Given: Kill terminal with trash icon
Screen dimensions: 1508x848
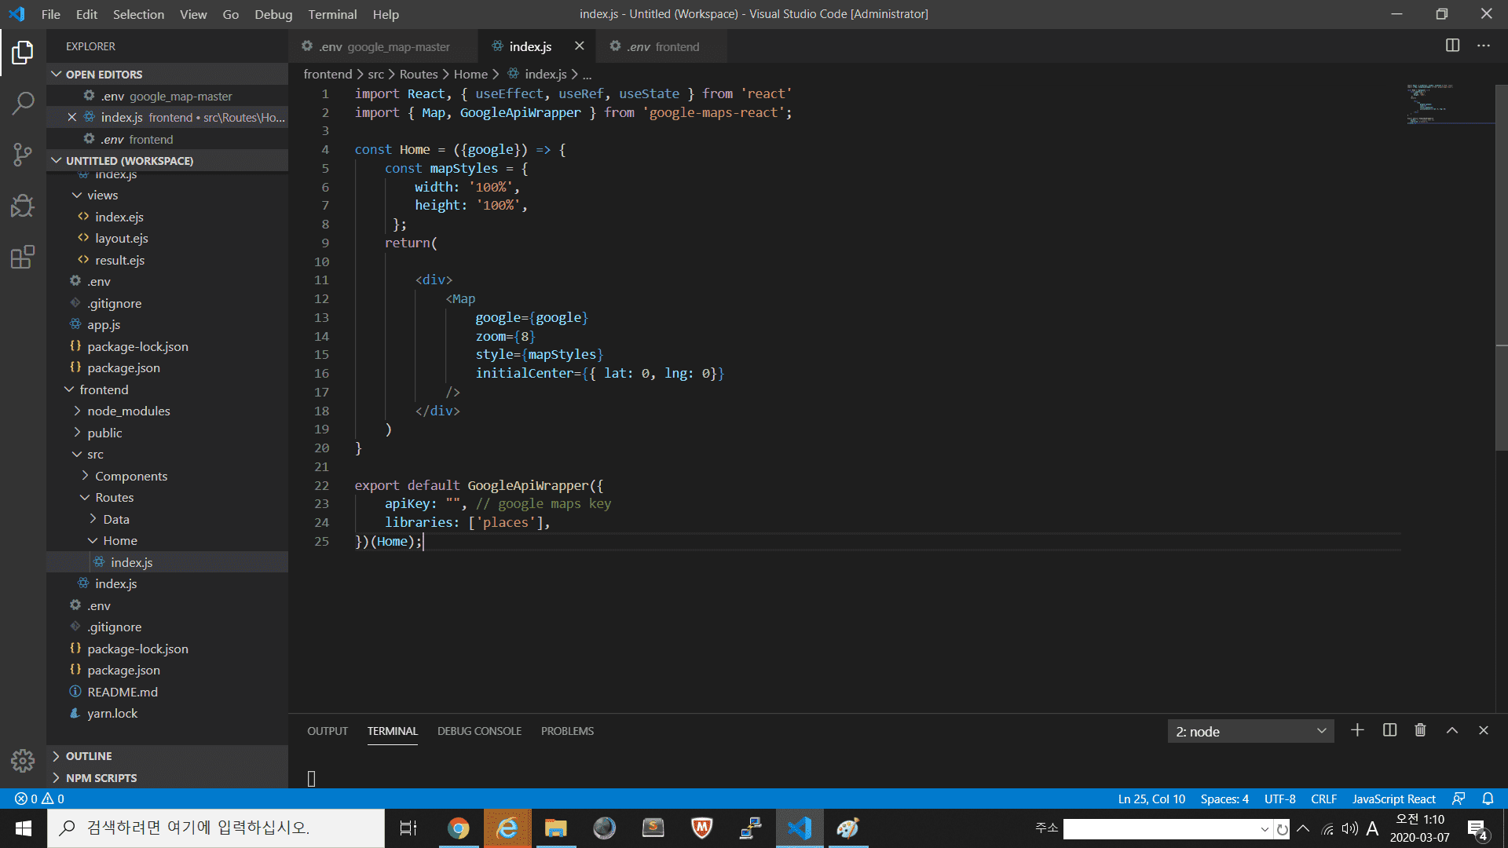Looking at the screenshot, I should coord(1420,730).
